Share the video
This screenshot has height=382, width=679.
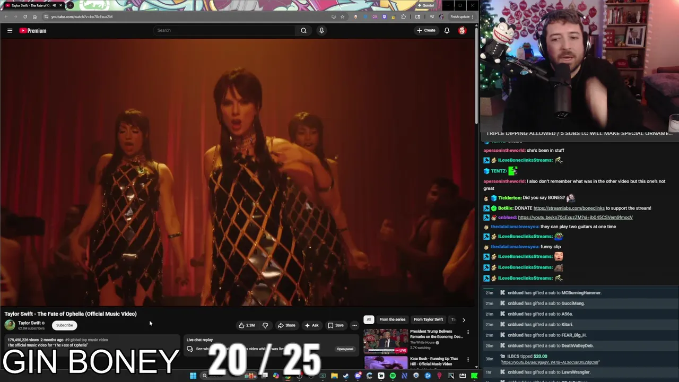(286, 325)
